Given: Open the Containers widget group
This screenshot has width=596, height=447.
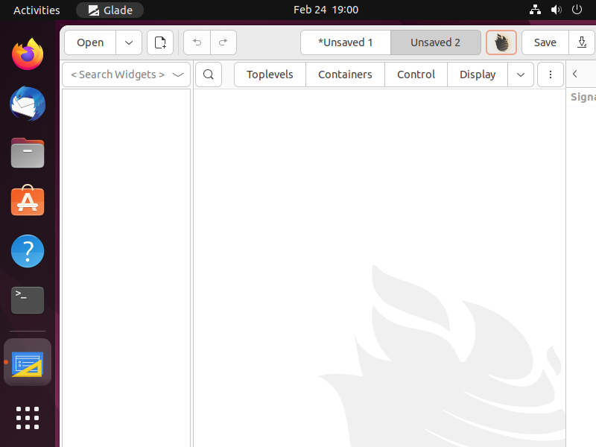Looking at the screenshot, I should point(345,74).
